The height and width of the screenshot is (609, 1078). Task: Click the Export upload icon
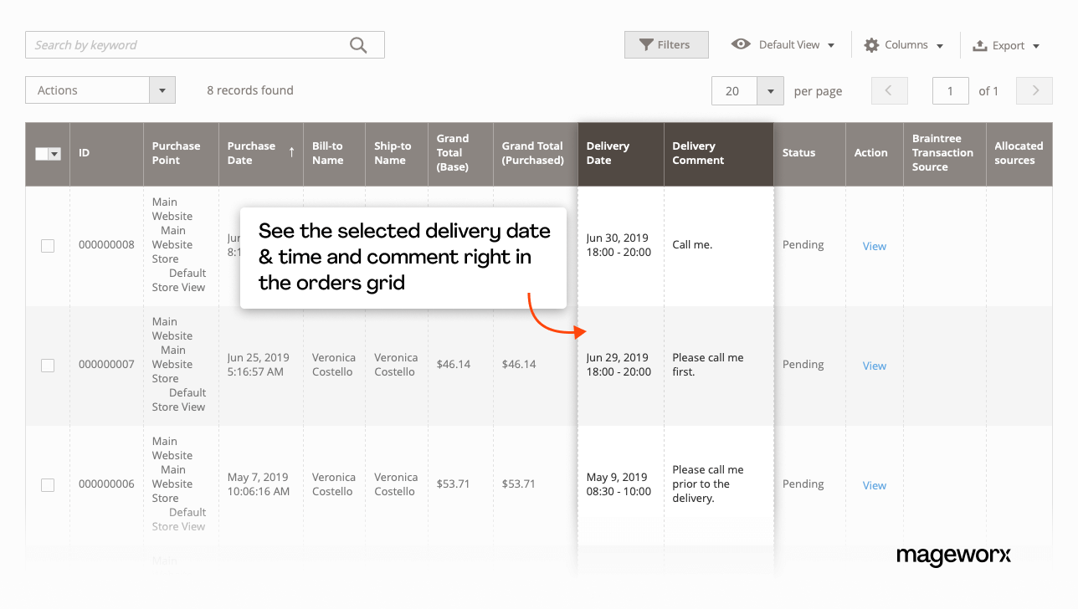pos(979,44)
